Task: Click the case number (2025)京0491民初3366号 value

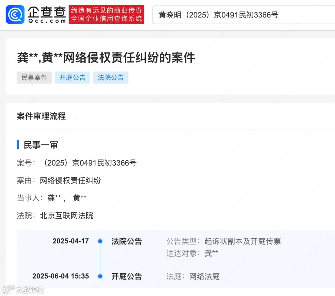Action: (89, 163)
